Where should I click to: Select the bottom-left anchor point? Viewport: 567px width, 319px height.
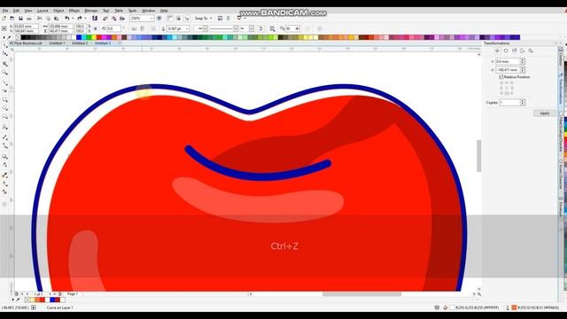501,93
